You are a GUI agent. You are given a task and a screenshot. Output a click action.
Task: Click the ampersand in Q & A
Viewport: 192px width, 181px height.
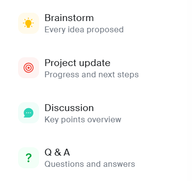tap(58, 153)
